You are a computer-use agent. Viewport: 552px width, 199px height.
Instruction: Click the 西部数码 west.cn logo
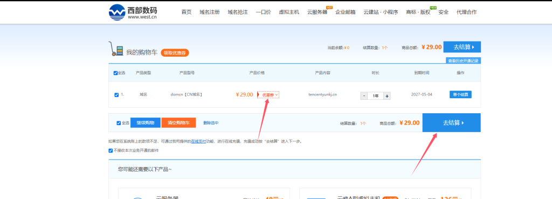133,12
